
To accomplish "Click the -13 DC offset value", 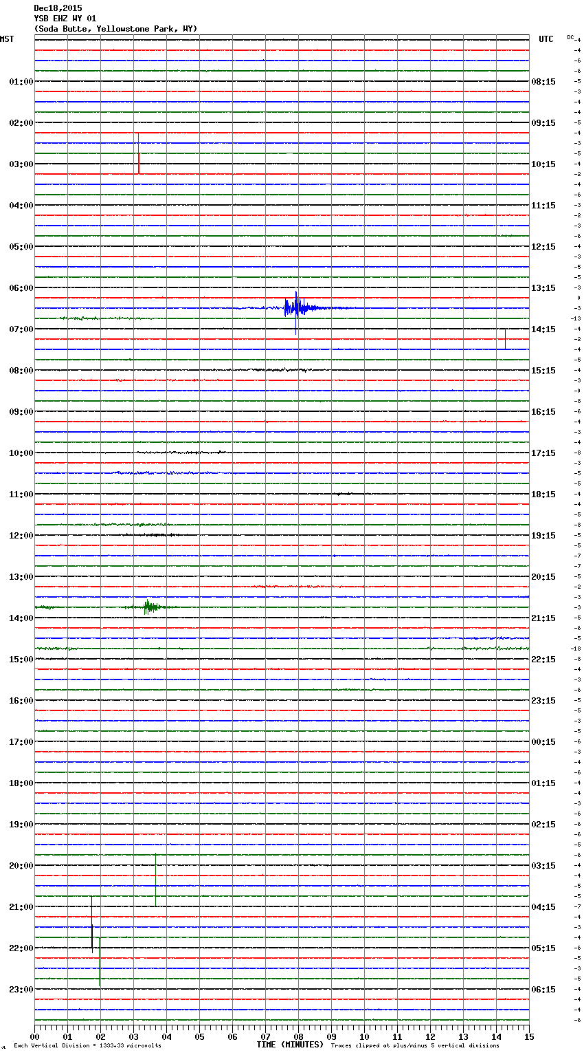I will pyautogui.click(x=576, y=318).
